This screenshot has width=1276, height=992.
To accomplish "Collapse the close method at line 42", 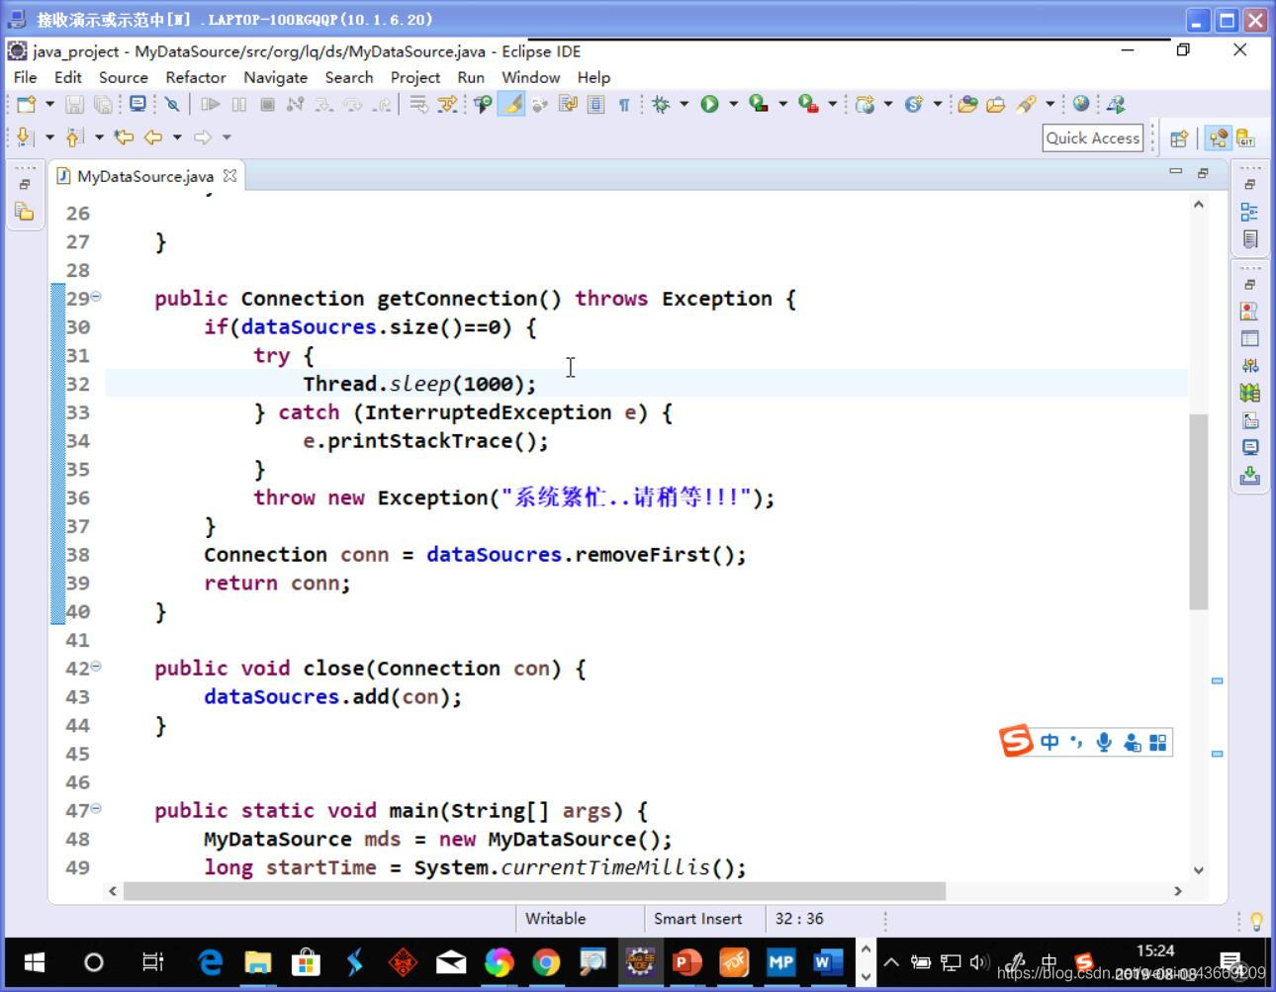I will point(96,667).
